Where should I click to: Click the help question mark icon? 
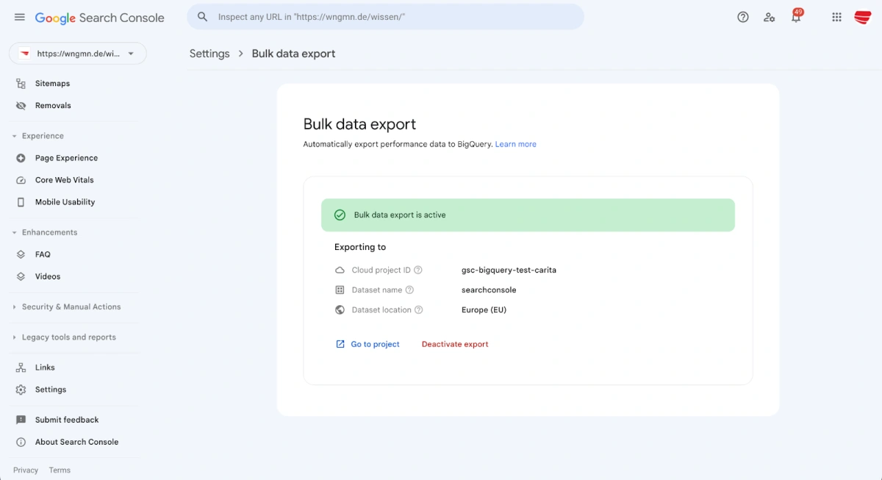click(x=742, y=17)
